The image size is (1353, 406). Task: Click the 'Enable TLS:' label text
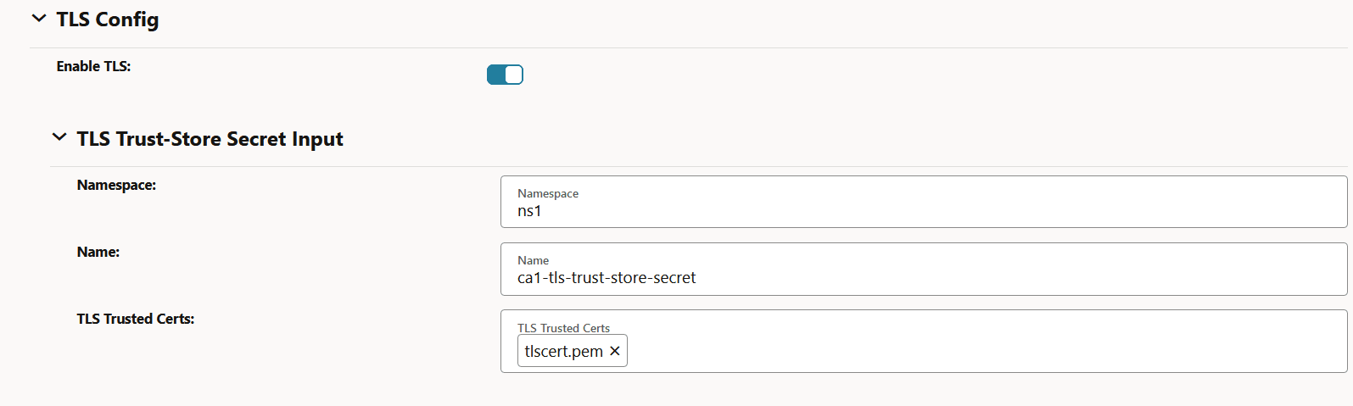tap(93, 66)
